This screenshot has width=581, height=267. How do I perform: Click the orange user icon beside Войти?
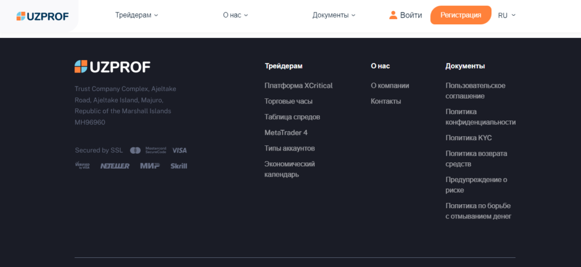(x=393, y=15)
